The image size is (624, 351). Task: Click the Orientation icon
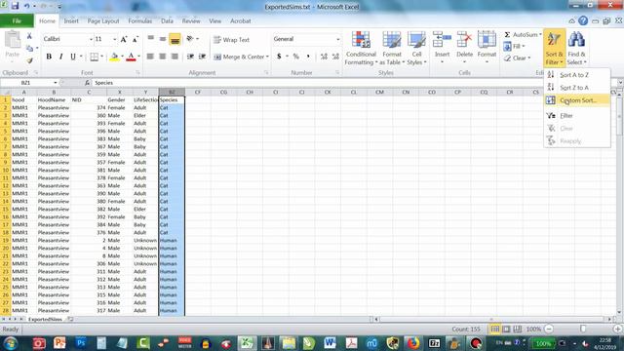pyautogui.click(x=191, y=39)
